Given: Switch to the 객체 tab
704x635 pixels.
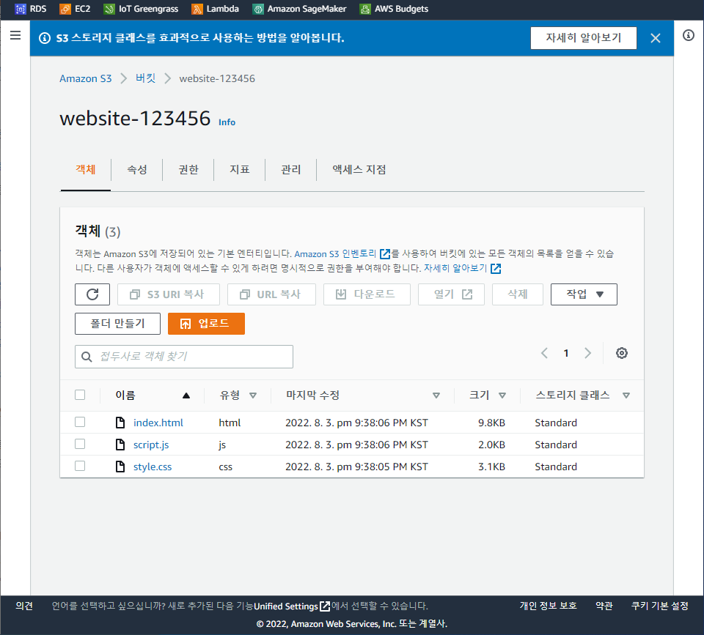Looking at the screenshot, I should coord(85,169).
